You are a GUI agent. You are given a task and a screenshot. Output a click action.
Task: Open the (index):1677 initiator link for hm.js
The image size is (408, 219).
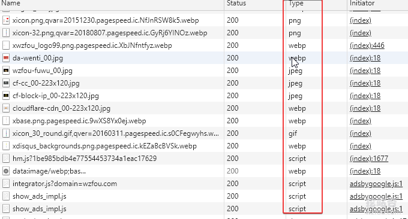[x=369, y=159]
